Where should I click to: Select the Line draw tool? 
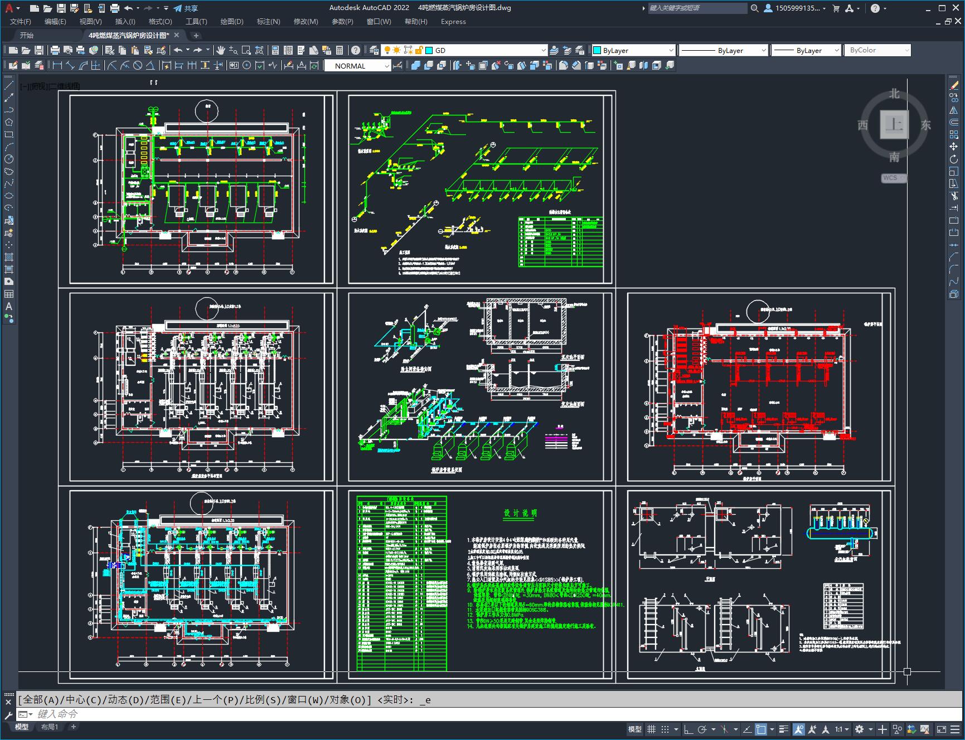[x=9, y=85]
